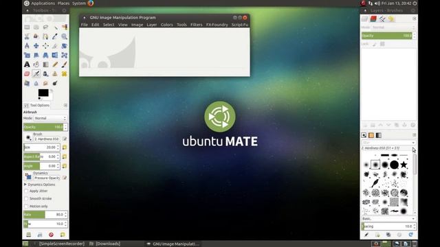Open the FX-Foundry menu
The image size is (440, 247).
(x=217, y=25)
